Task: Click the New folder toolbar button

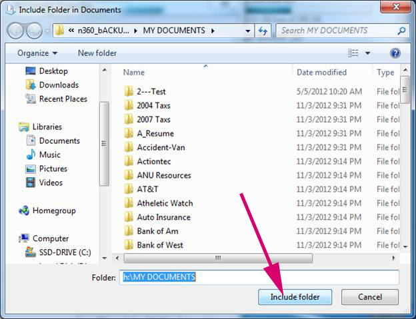Action: (x=97, y=53)
